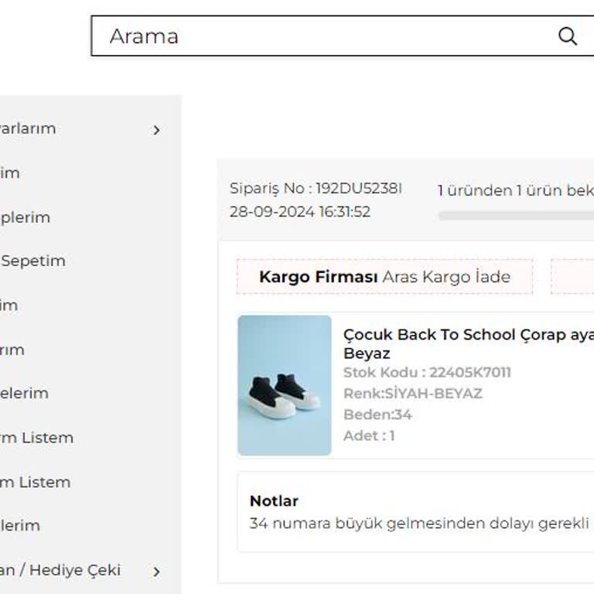Screen dimensions: 594x594
Task: Click the black-and-white sock shoe thumbnail
Action: pos(284,384)
